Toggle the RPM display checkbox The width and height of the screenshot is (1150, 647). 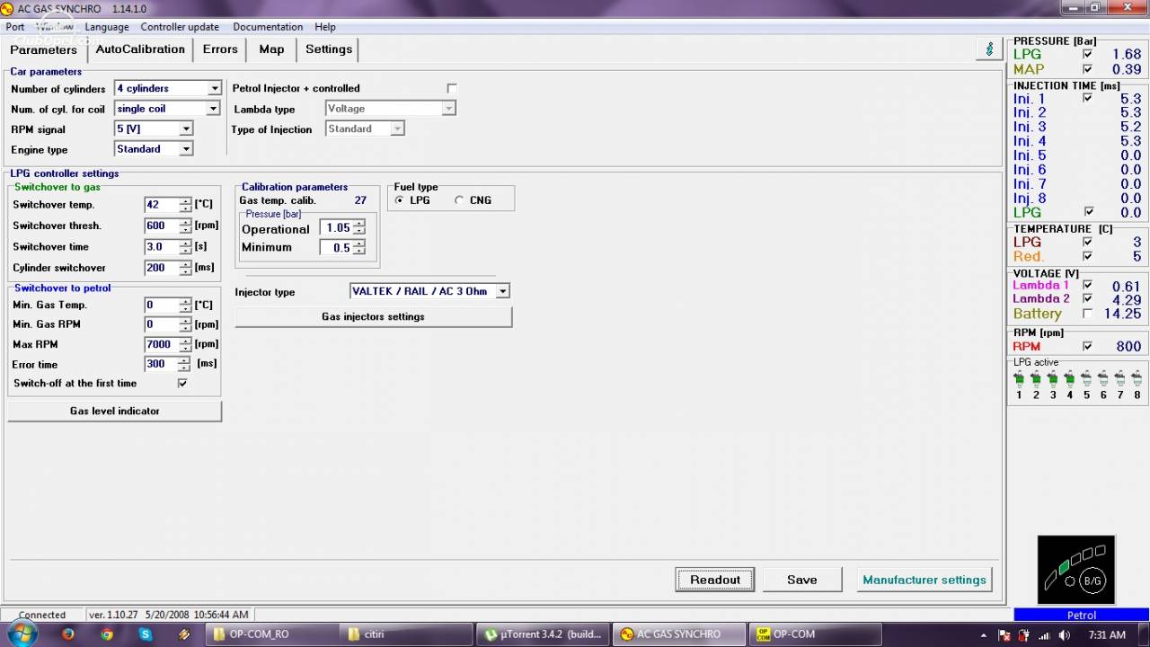1087,346
